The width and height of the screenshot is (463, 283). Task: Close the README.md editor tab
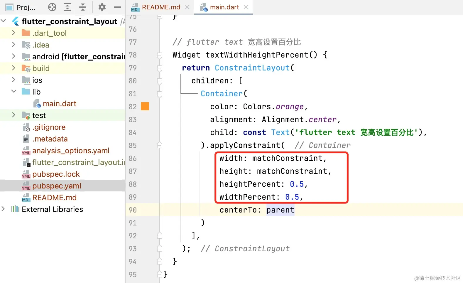pyautogui.click(x=187, y=7)
